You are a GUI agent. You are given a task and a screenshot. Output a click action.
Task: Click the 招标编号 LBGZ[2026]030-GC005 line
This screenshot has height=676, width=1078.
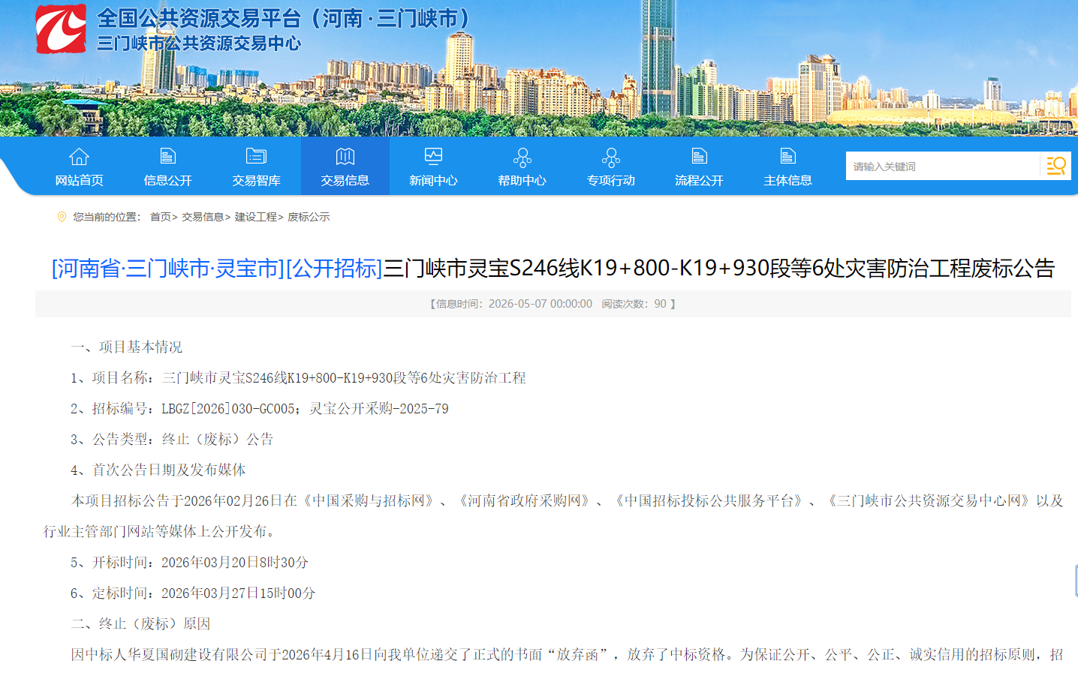(260, 408)
